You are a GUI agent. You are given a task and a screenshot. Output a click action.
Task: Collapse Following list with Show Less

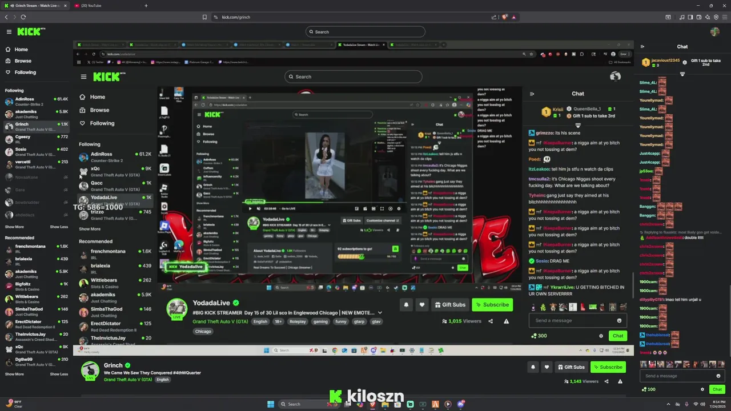pos(59,227)
